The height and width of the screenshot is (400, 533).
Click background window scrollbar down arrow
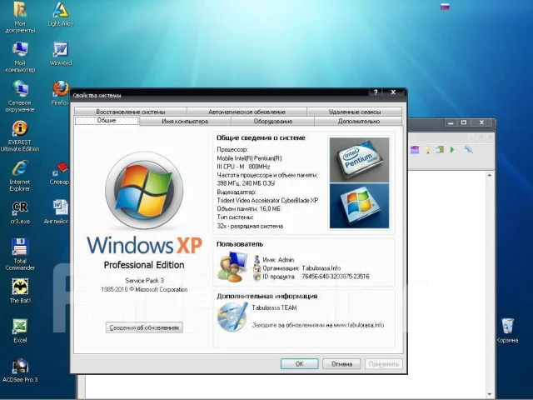point(490,394)
